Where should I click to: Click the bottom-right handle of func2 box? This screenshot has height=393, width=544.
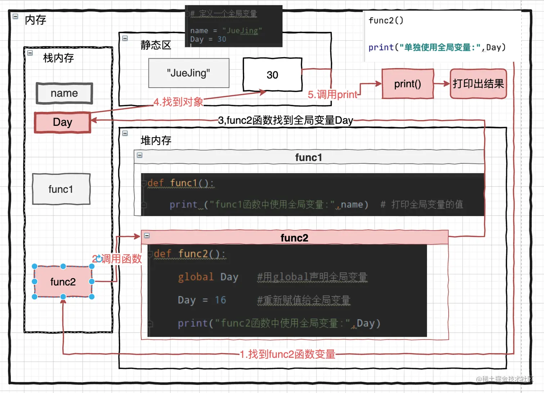point(91,297)
